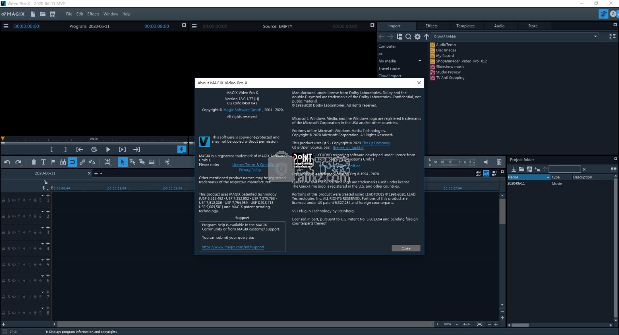Jump to range end in program monitor
619x335 pixels.
coord(137,149)
